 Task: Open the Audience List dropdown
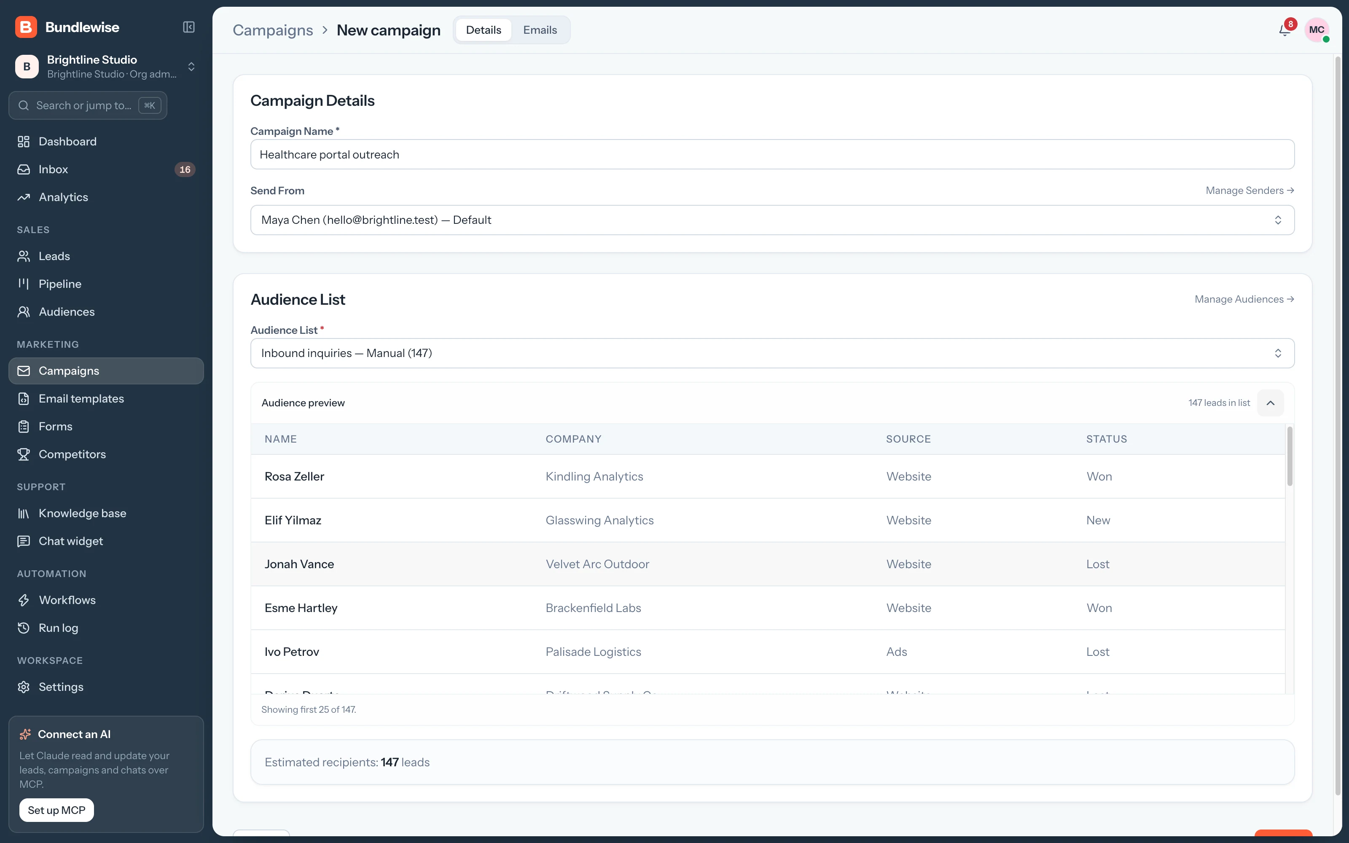tap(772, 354)
